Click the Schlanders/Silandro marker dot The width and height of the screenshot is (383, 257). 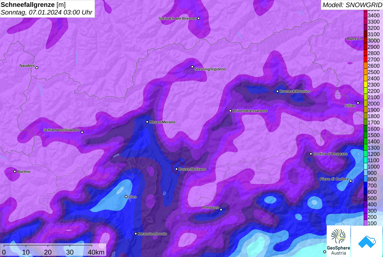[x=82, y=132]
